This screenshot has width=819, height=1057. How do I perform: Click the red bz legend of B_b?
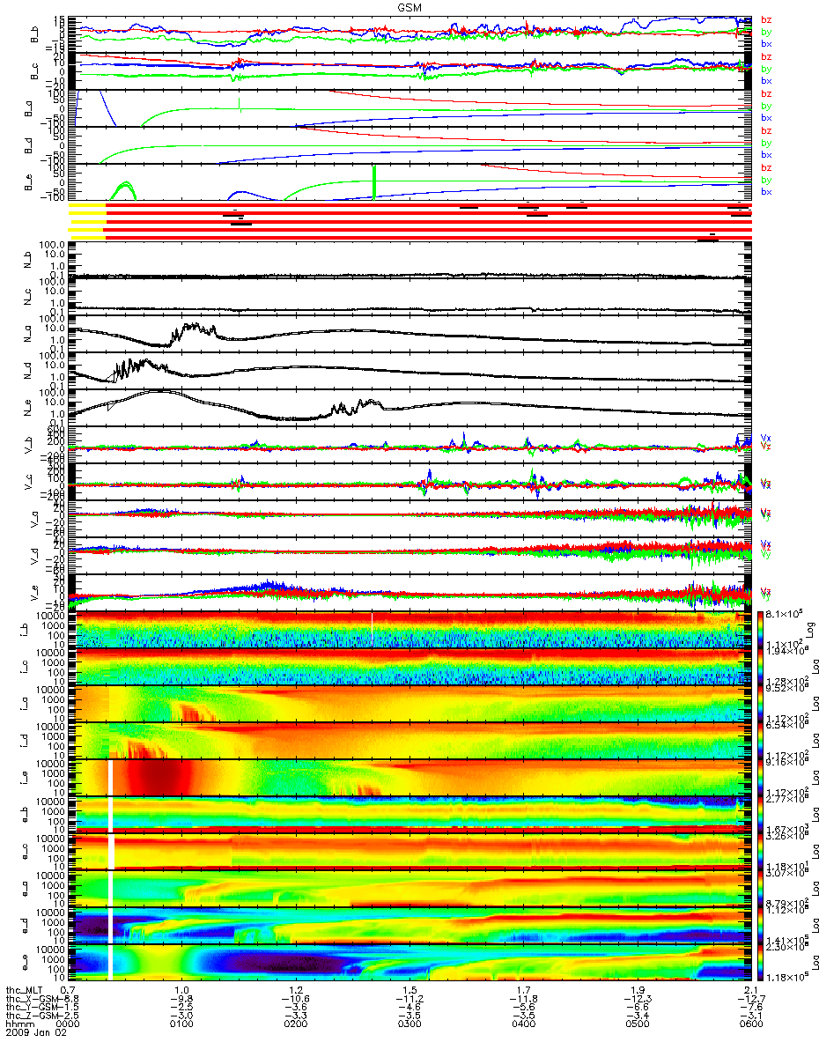[766, 20]
